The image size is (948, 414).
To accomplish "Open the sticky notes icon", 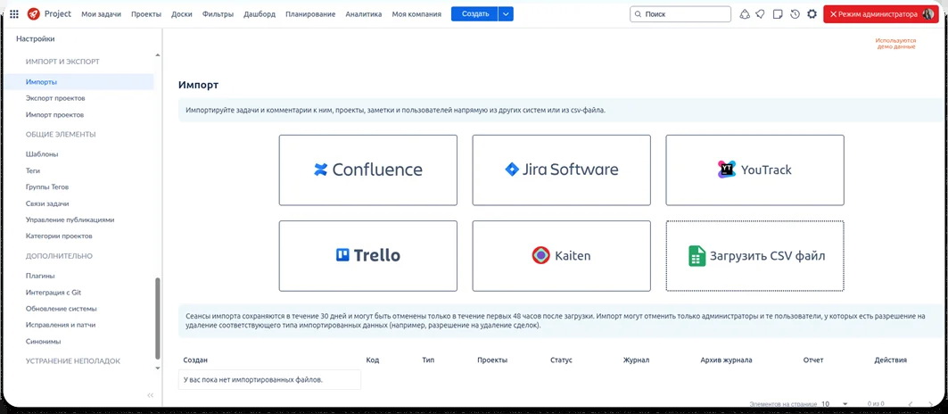I will point(778,14).
